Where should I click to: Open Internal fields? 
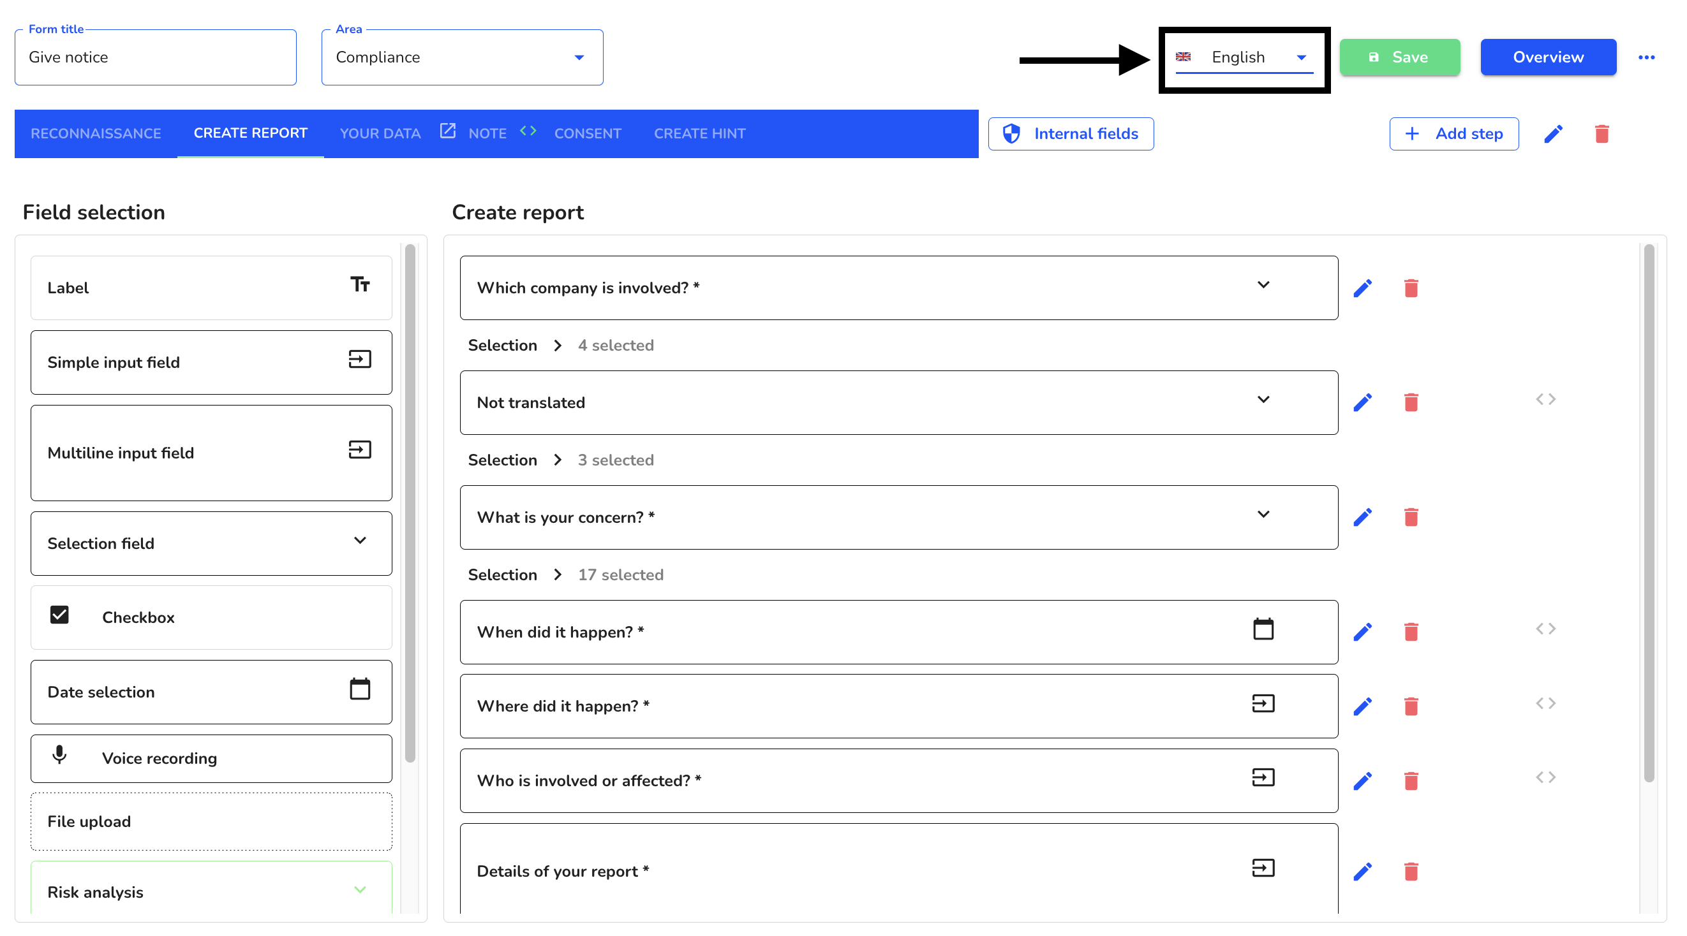pos(1071,133)
